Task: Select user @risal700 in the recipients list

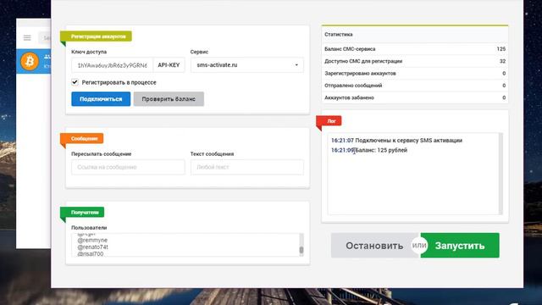Action: (91, 254)
